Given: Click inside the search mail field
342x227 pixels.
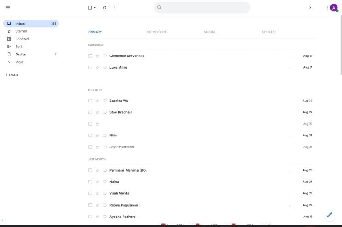Looking at the screenshot, I should [x=205, y=7].
